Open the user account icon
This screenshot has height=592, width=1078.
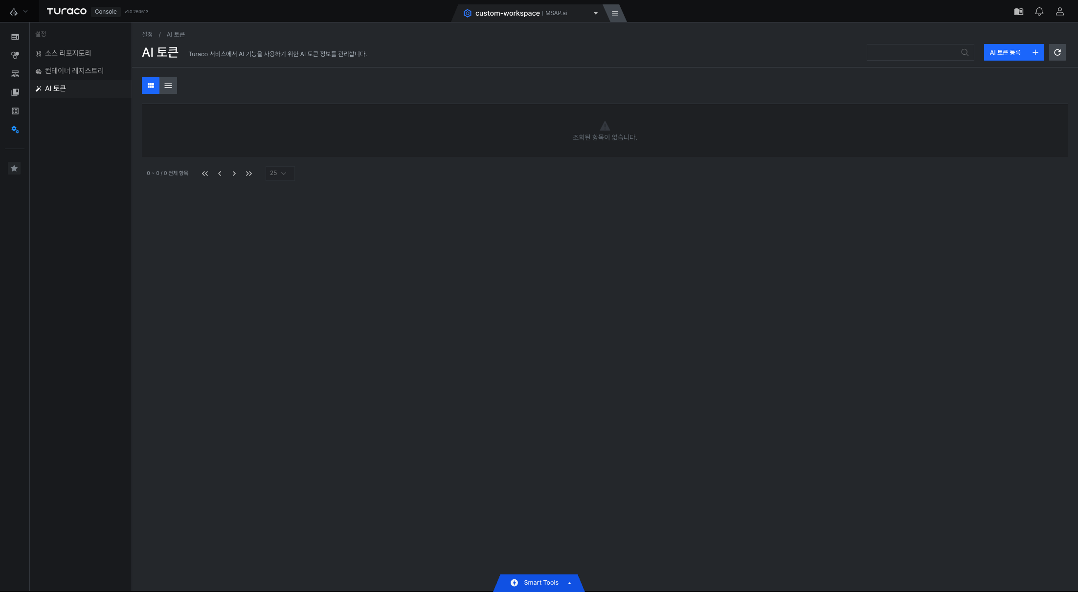point(1059,12)
